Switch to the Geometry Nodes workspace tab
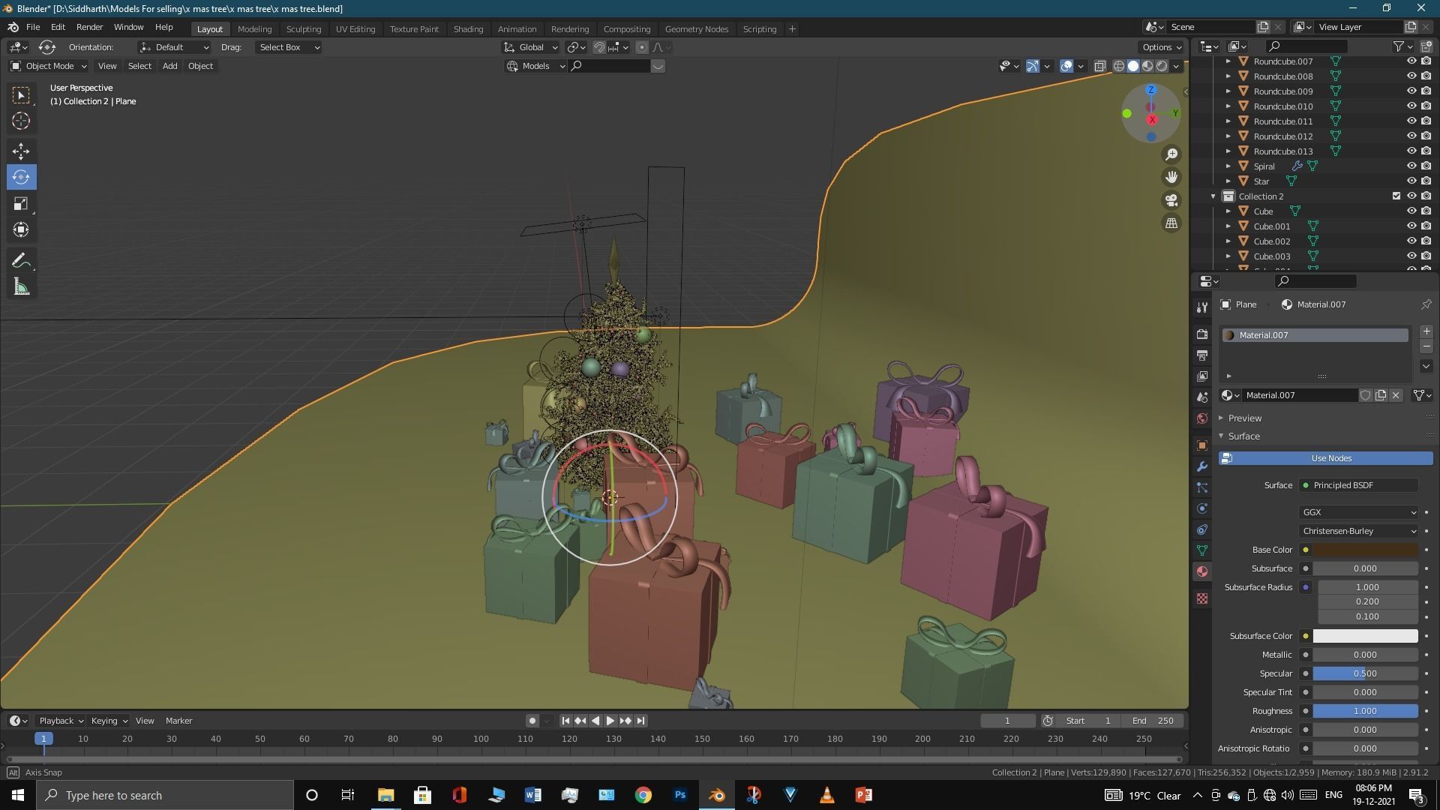 pyautogui.click(x=696, y=29)
